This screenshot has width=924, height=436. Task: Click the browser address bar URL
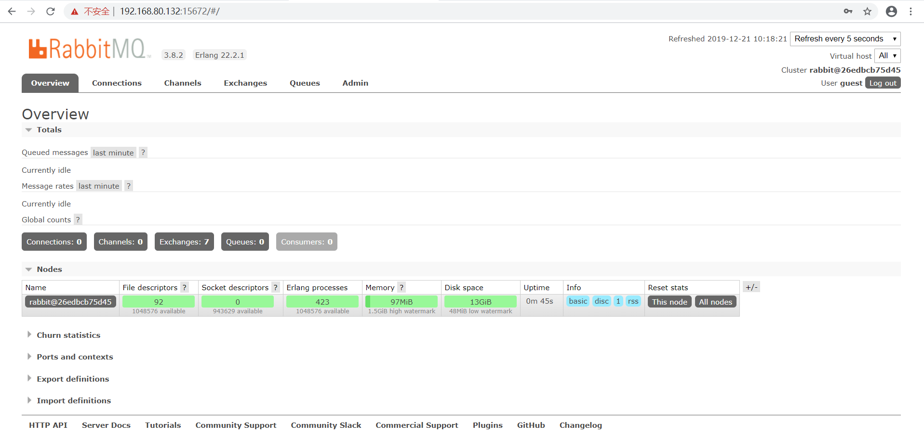click(170, 12)
